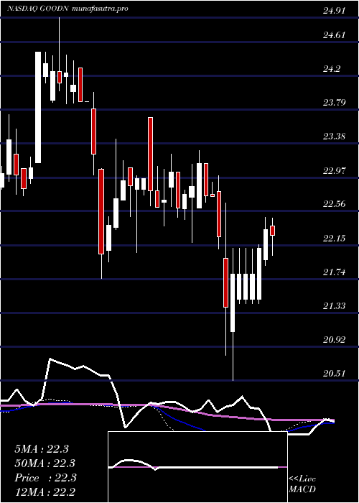Select the 24.61 price axis label

click(334, 35)
